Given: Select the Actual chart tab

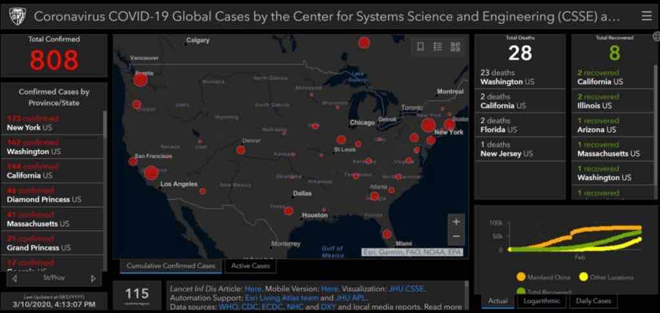Looking at the screenshot, I should (498, 301).
